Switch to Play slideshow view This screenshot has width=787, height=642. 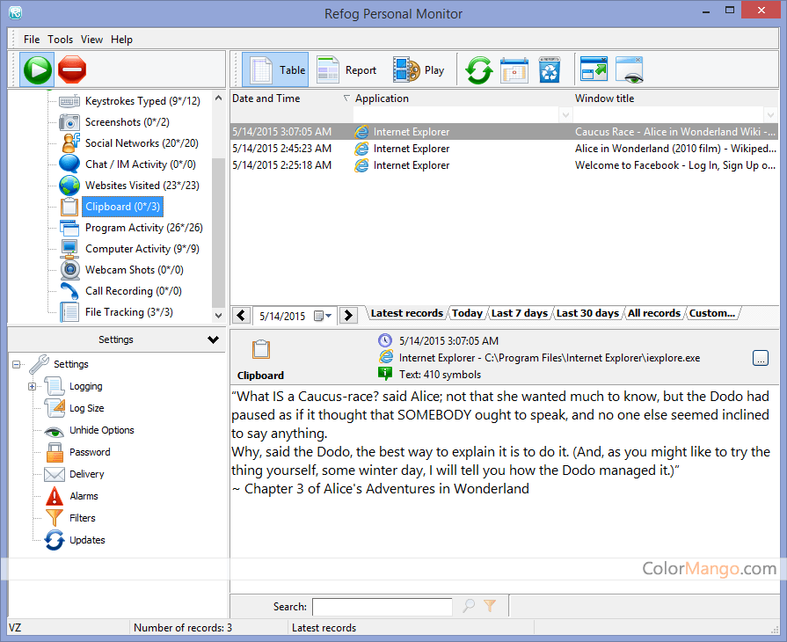[419, 70]
